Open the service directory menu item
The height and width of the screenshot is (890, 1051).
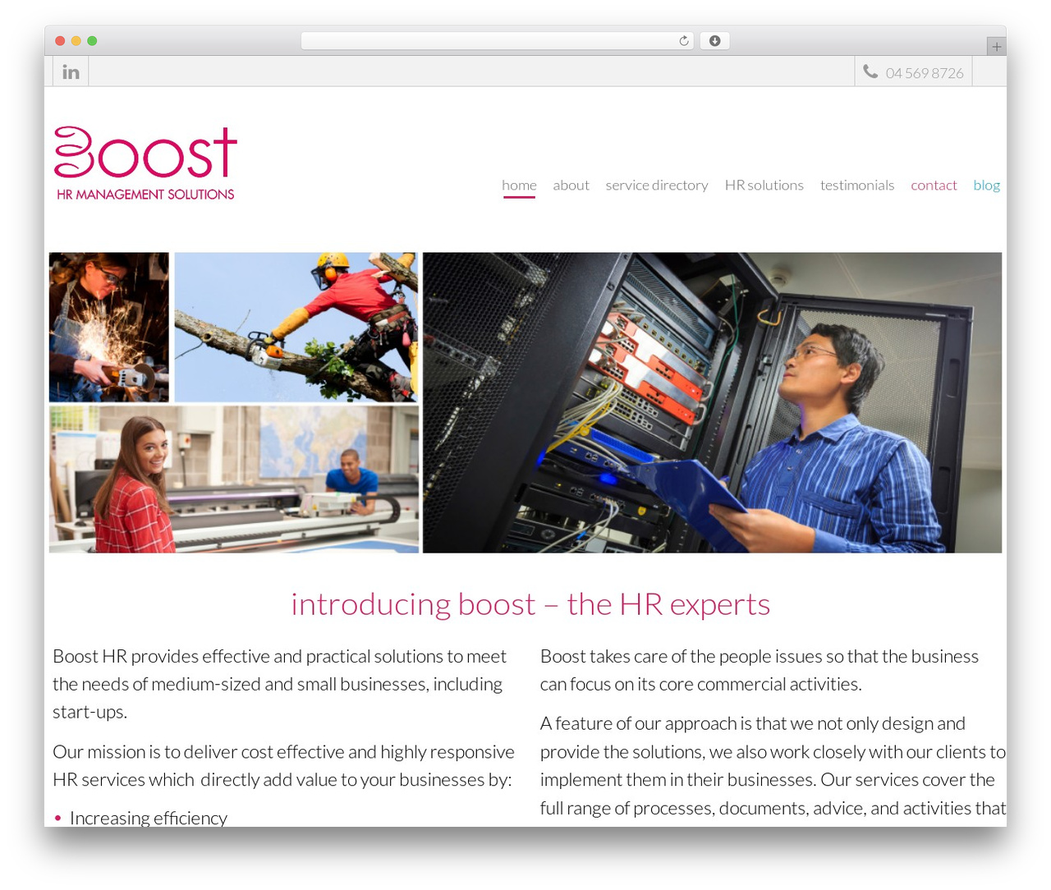pyautogui.click(x=657, y=186)
